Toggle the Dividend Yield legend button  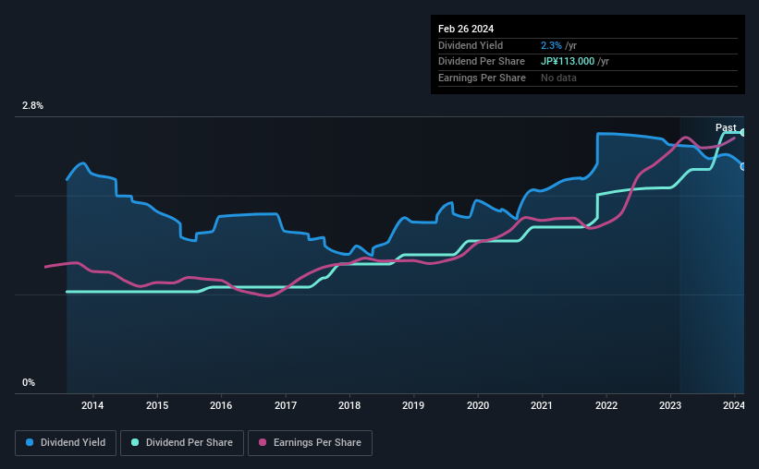coord(66,443)
